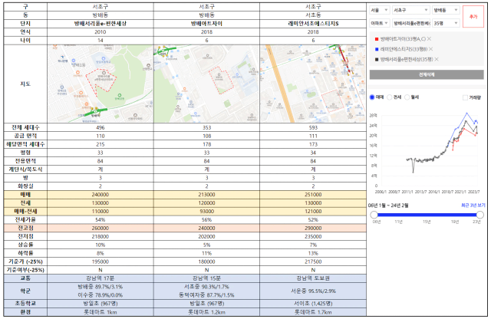
Task: Click the 방배아트자이 map thumbnail
Action: pyautogui.click(x=206, y=84)
